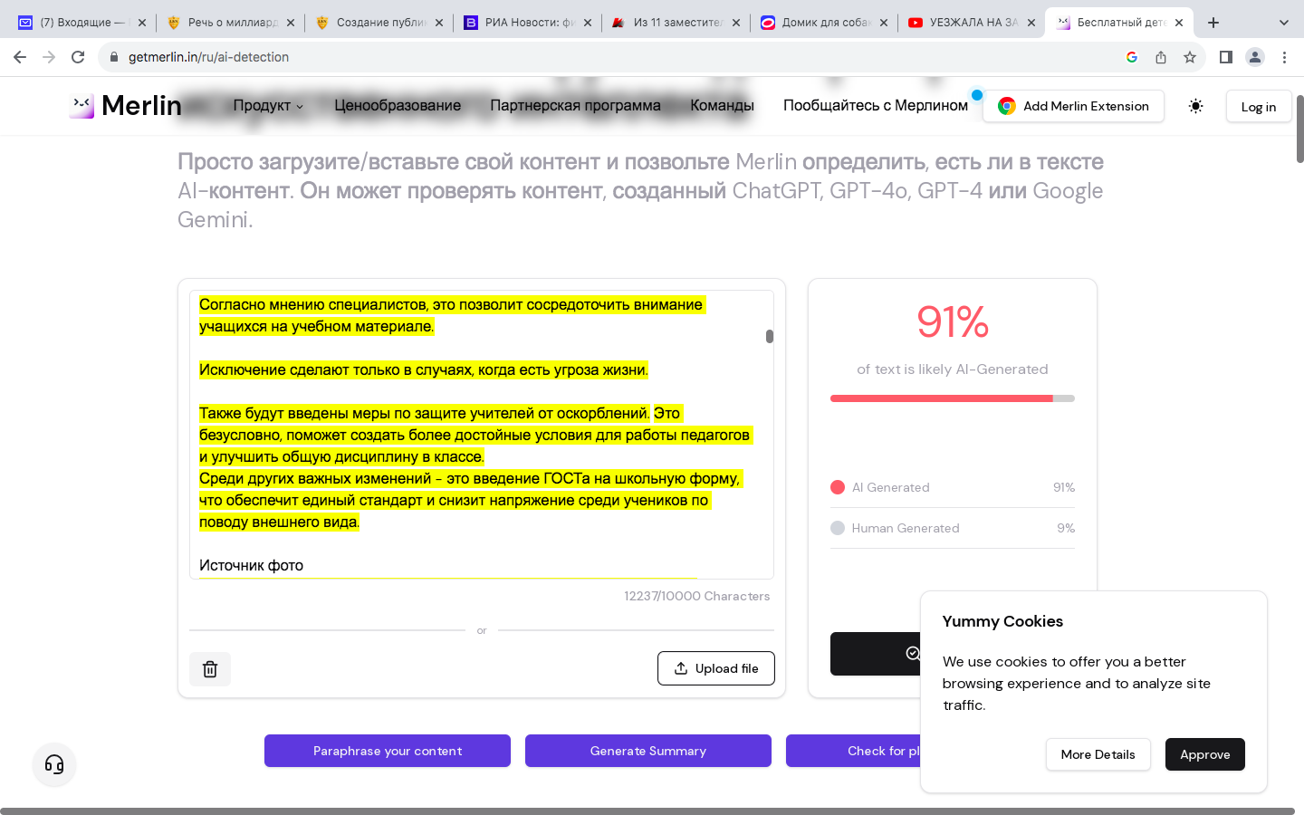Viewport: 1304px width, 815px height.
Task: Toggle the light/dark theme sun icon
Action: (x=1195, y=106)
